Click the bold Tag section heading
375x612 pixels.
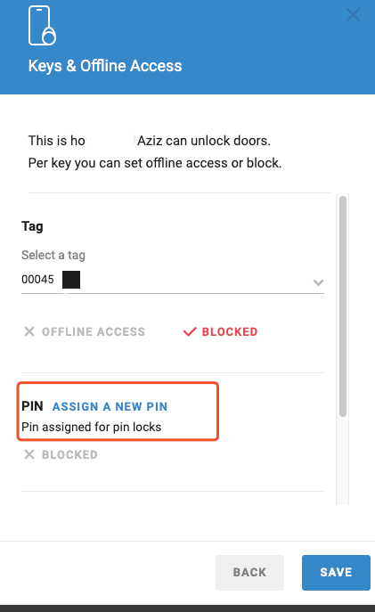(x=32, y=226)
